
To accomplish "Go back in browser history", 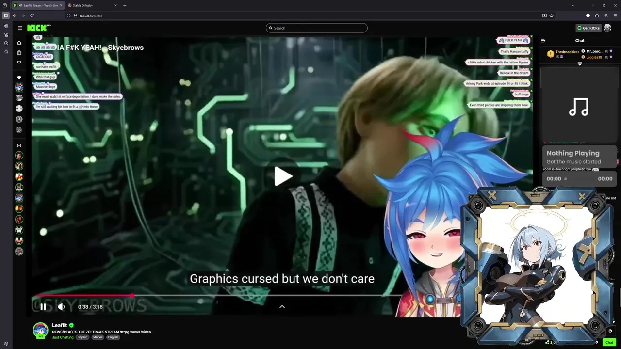I will click(15, 16).
